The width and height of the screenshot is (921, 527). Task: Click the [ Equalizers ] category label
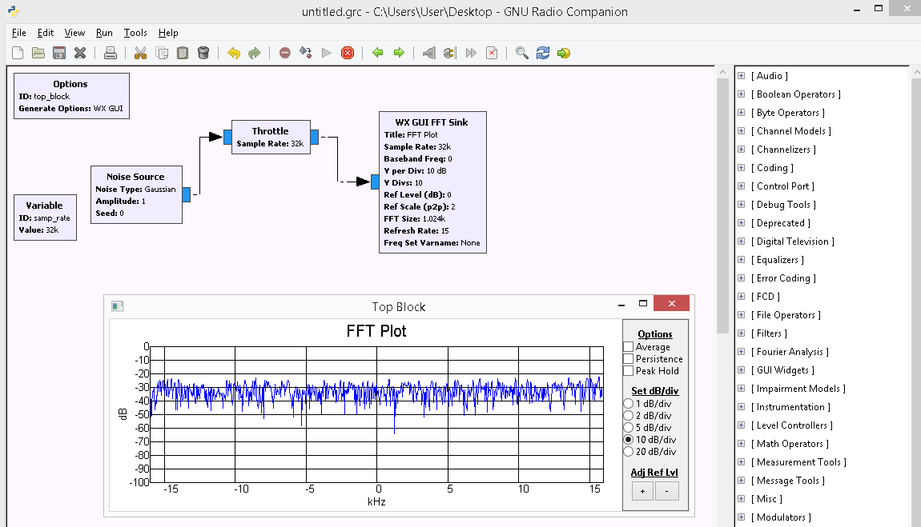coord(777,260)
